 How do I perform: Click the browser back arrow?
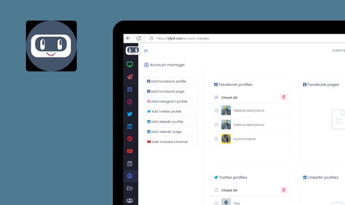coord(128,38)
